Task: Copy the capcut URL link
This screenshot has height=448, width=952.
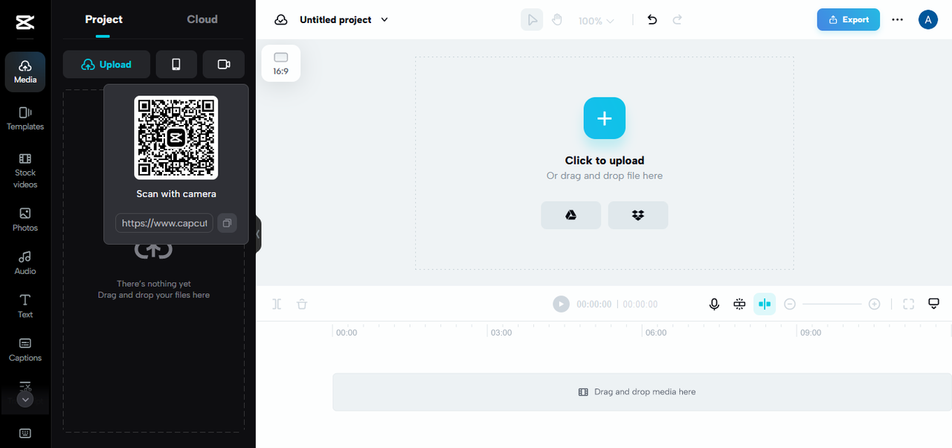Action: pyautogui.click(x=228, y=223)
